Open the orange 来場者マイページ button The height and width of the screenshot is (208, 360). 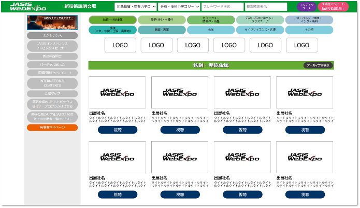(x=52, y=128)
